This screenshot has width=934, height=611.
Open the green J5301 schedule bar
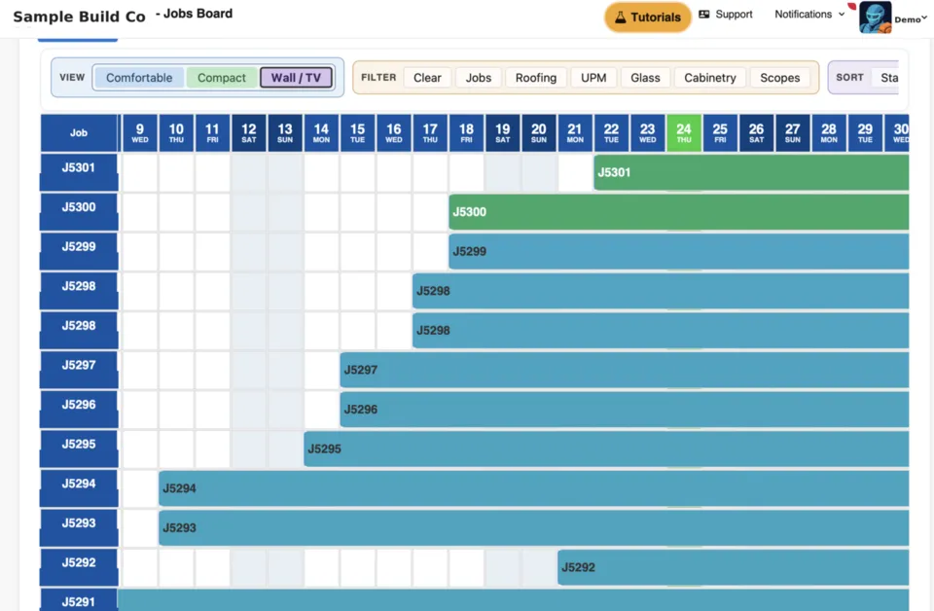tap(751, 173)
